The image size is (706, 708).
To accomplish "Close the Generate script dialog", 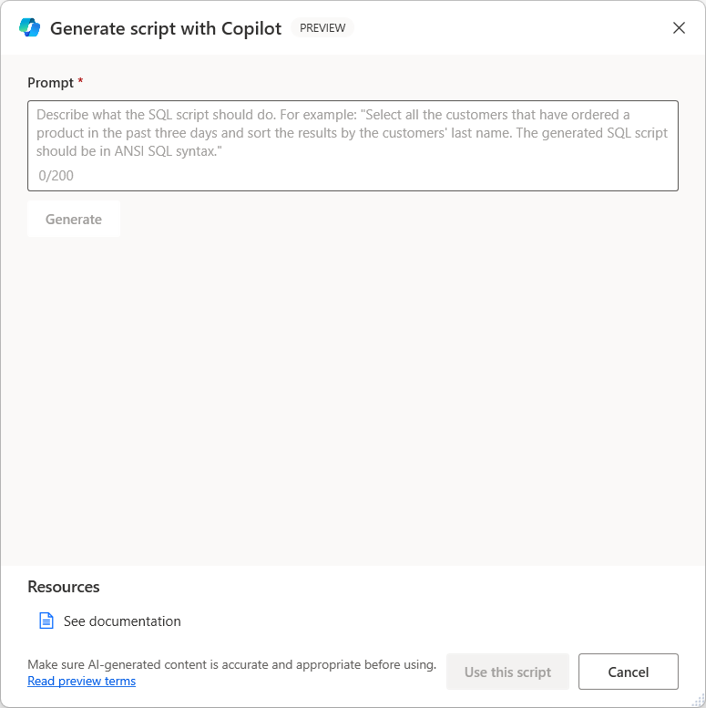I will pos(679,27).
